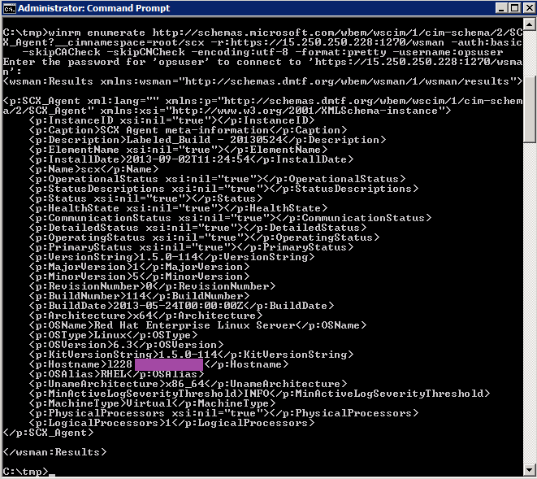Screen dimensions: 537x479
Task: Click the InstanceID nil line
Action: [171, 120]
